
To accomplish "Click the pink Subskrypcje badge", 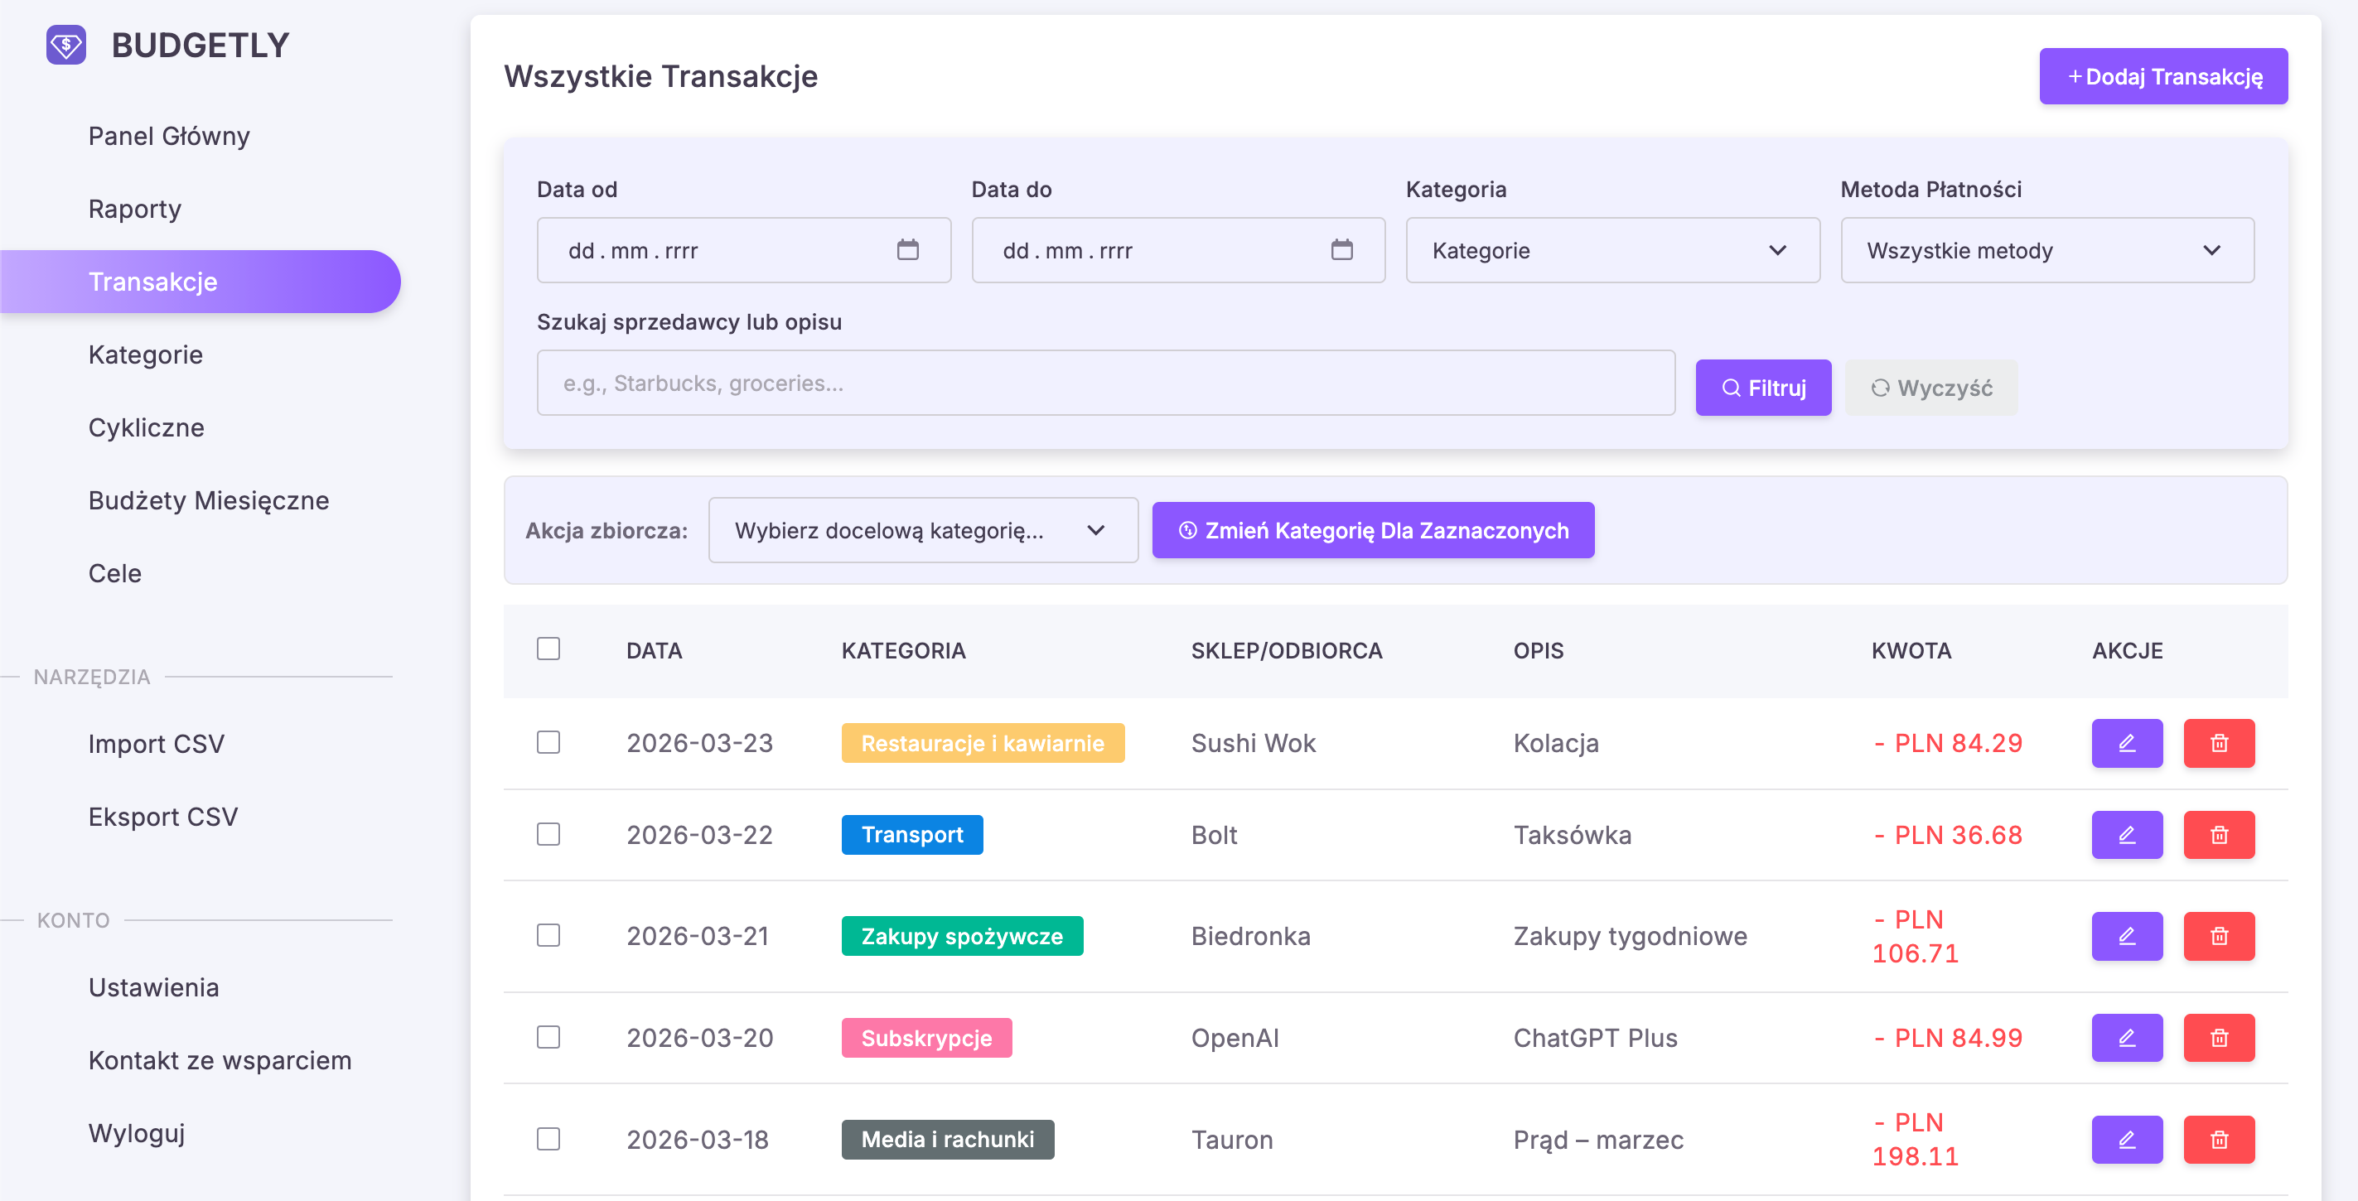I will pyautogui.click(x=926, y=1037).
